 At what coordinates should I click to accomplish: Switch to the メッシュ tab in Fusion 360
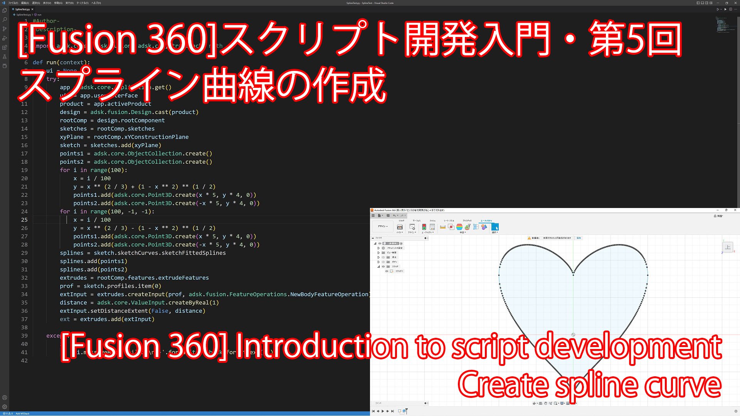coord(432,221)
